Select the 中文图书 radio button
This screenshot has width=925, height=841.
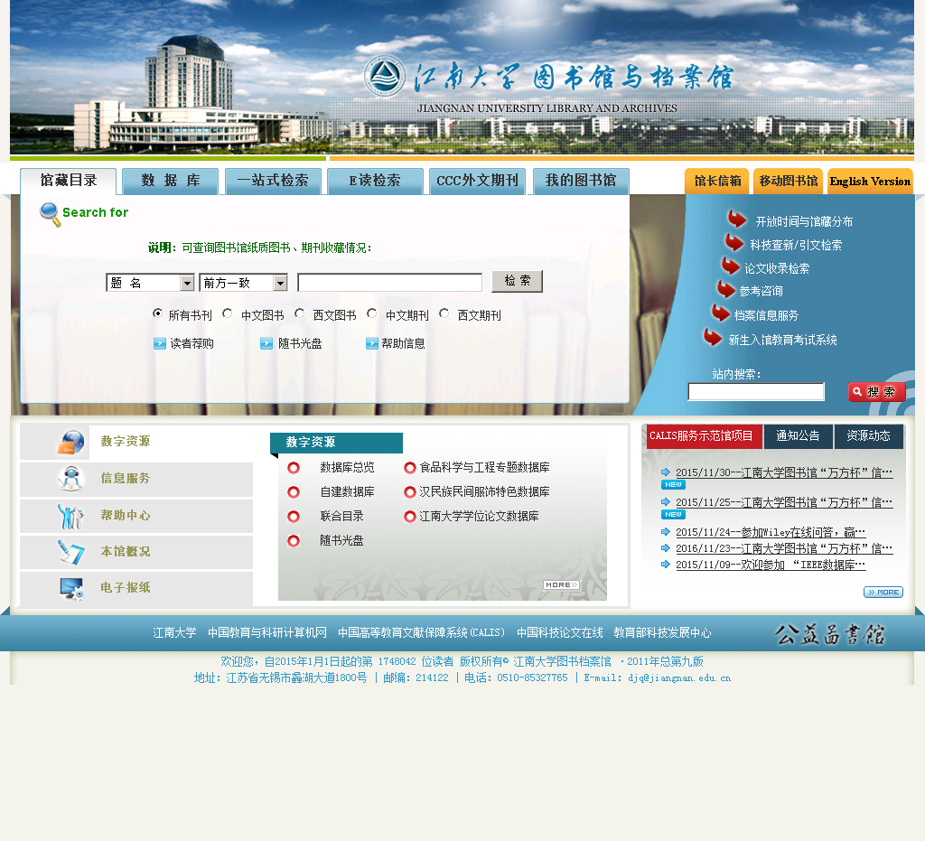(x=227, y=313)
